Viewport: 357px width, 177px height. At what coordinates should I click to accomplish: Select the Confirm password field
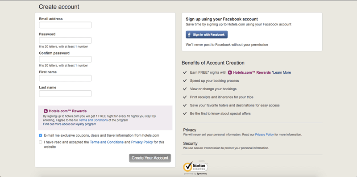65,59
